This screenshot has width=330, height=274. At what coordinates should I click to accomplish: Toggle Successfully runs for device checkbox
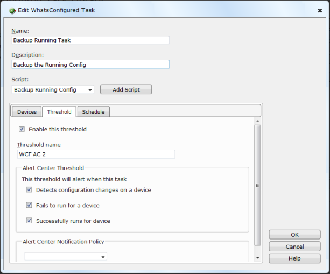[x=29, y=221]
